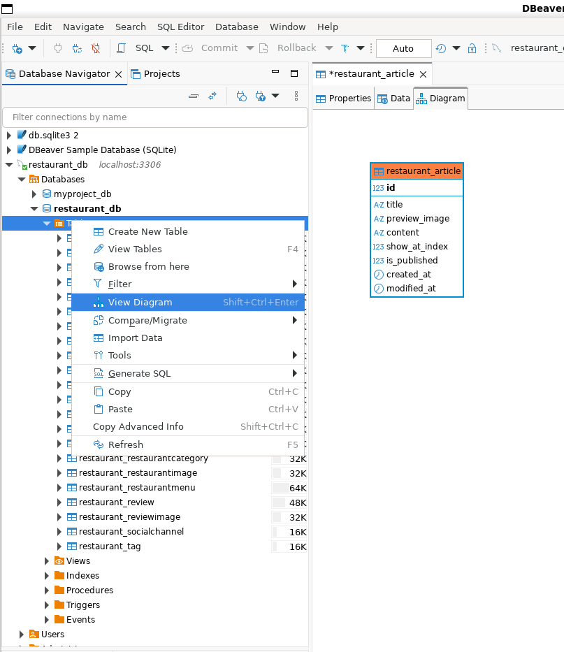This screenshot has height=652, width=564.
Task: Open the Commit dropdown arrow
Action: point(250,48)
